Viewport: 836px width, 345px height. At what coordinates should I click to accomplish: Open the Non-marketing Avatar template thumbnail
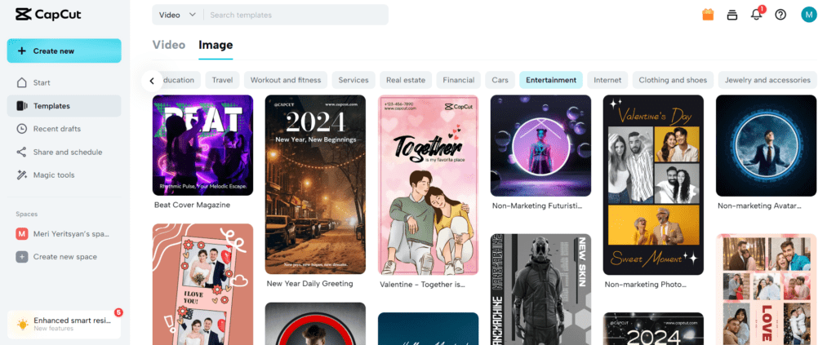pos(766,145)
